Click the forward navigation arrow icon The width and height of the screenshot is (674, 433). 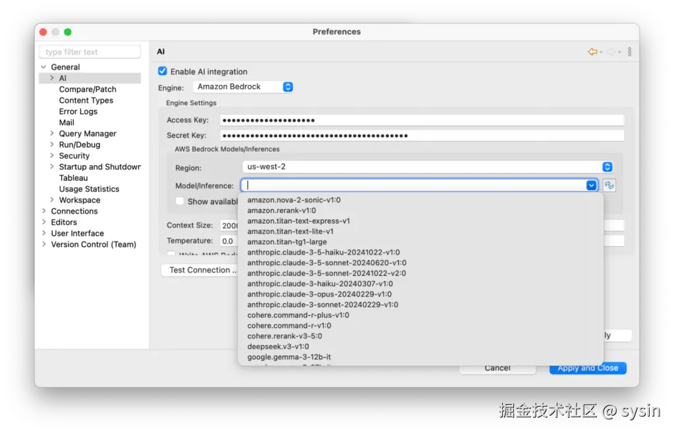(611, 52)
